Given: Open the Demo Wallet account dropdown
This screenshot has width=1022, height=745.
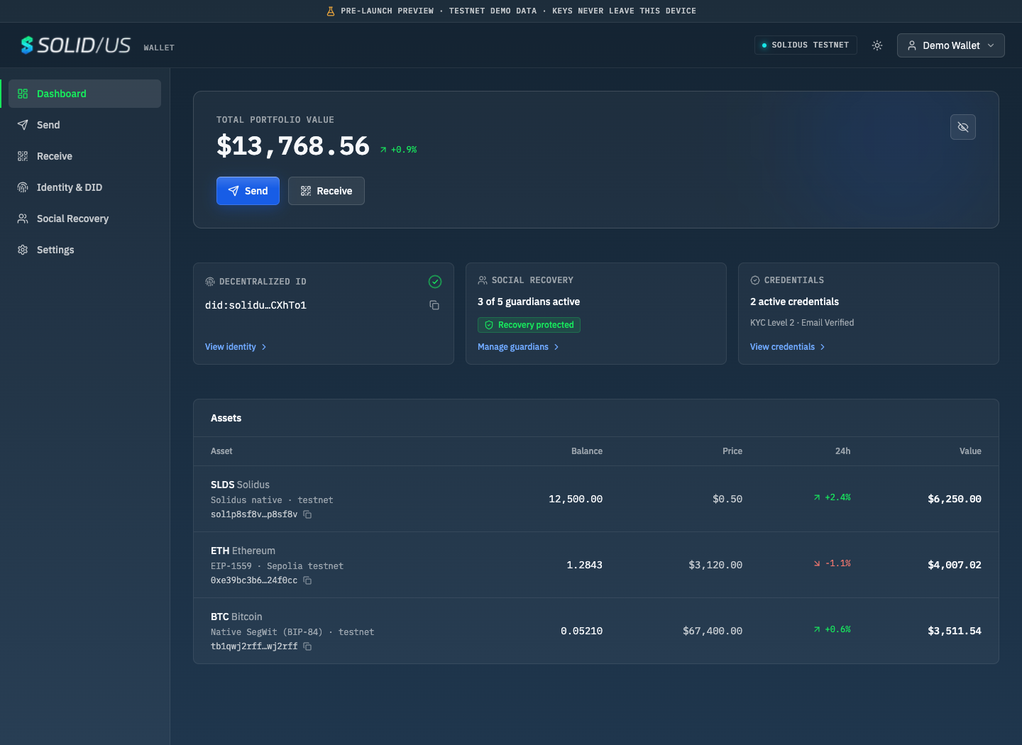Looking at the screenshot, I should [x=950, y=45].
